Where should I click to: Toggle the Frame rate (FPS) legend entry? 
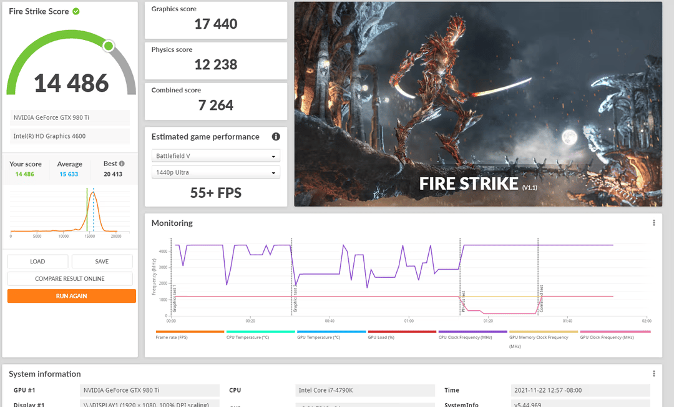[190, 335]
